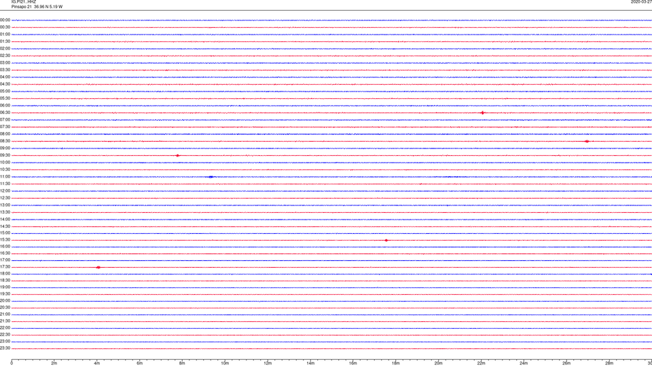
Task: Click the 04:30 row time label
Action: (x=5, y=84)
